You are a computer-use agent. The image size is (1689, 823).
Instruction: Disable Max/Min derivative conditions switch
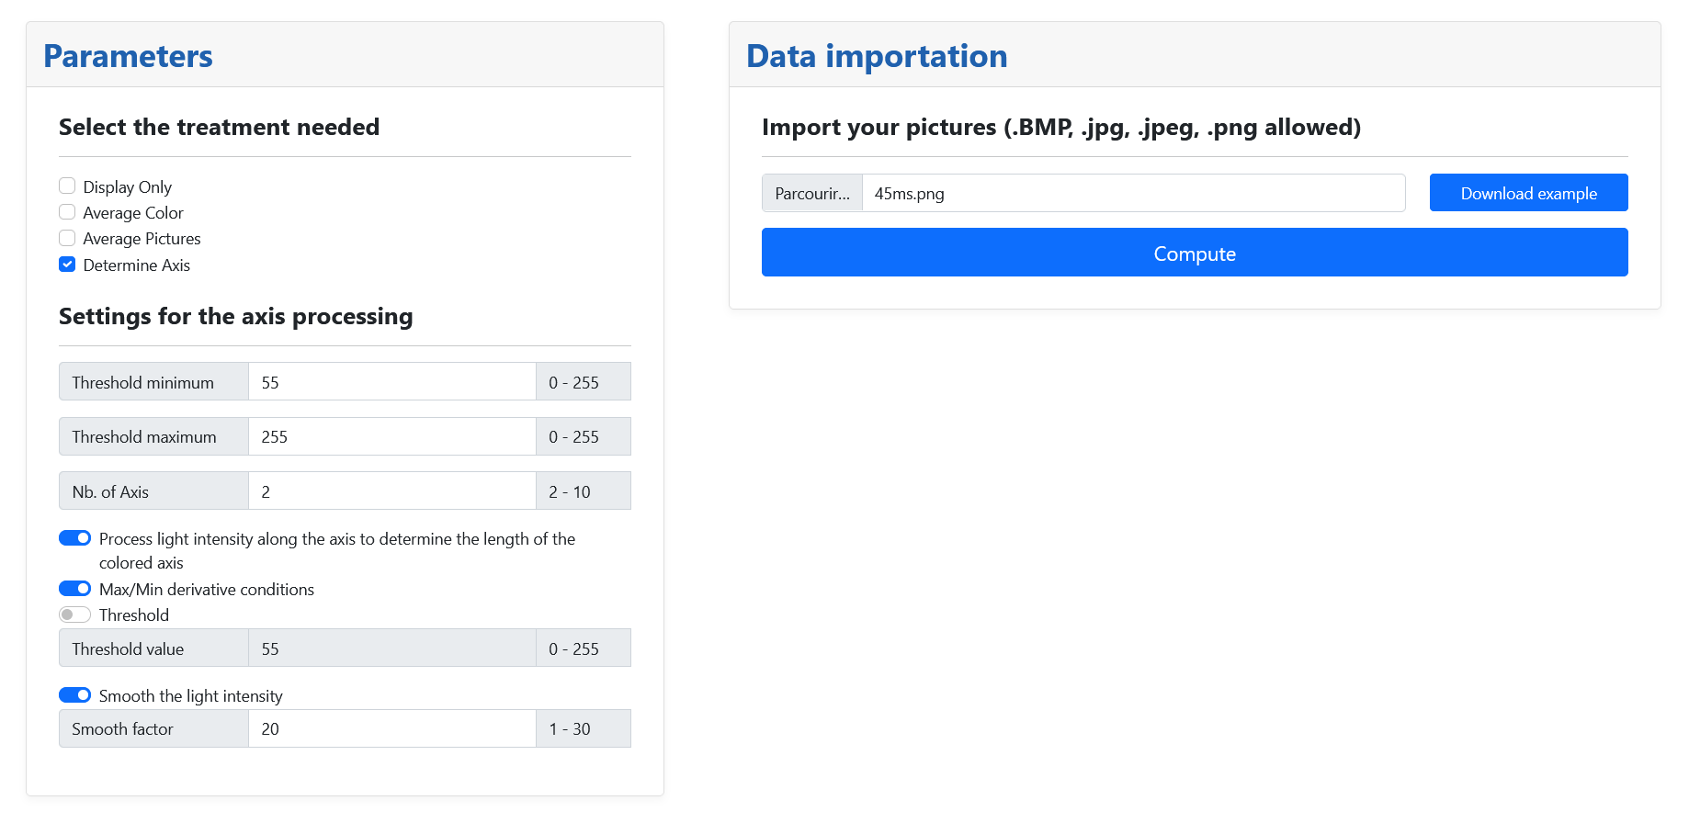coord(74,589)
